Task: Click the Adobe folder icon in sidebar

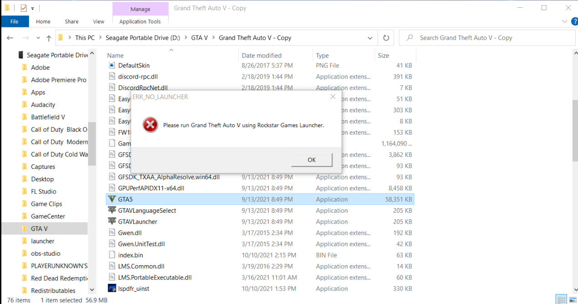Action: 25,67
